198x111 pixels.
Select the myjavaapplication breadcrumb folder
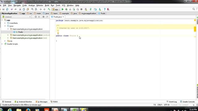coord(88,13)
